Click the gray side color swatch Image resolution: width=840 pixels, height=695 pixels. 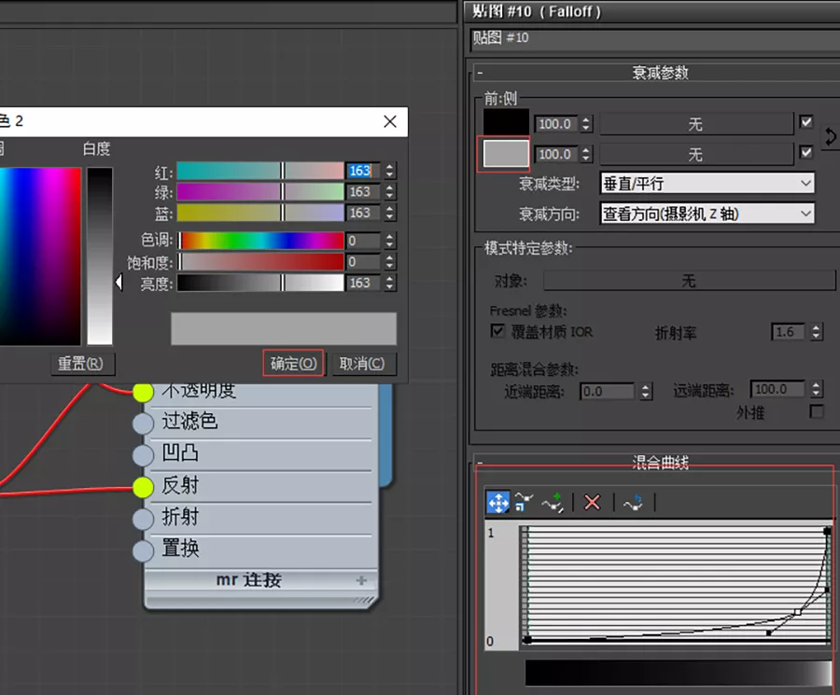pyautogui.click(x=506, y=154)
